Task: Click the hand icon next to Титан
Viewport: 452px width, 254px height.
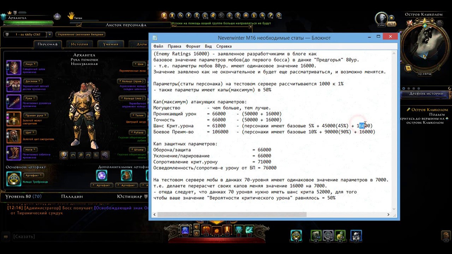Action: click(x=71, y=16)
